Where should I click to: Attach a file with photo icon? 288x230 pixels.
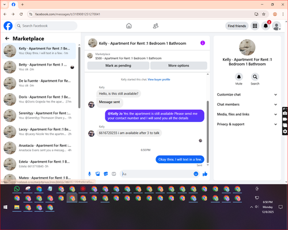click(x=98, y=174)
